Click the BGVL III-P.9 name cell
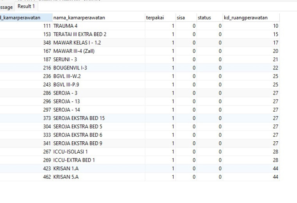The width and height of the screenshot is (297, 203). (x=98, y=85)
